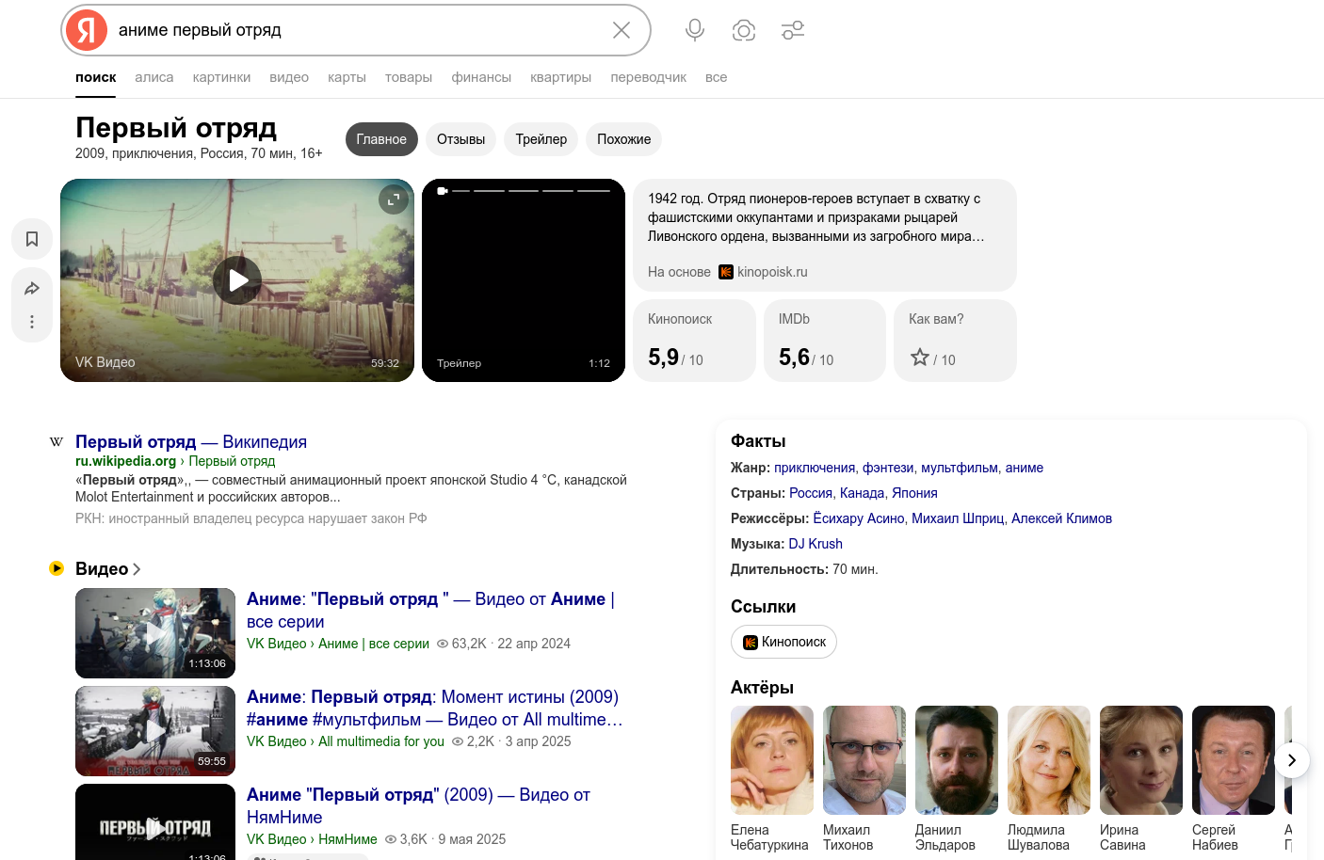The image size is (1324, 860).
Task: Open the IMDb 5,6 rating card
Action: pyautogui.click(x=825, y=341)
